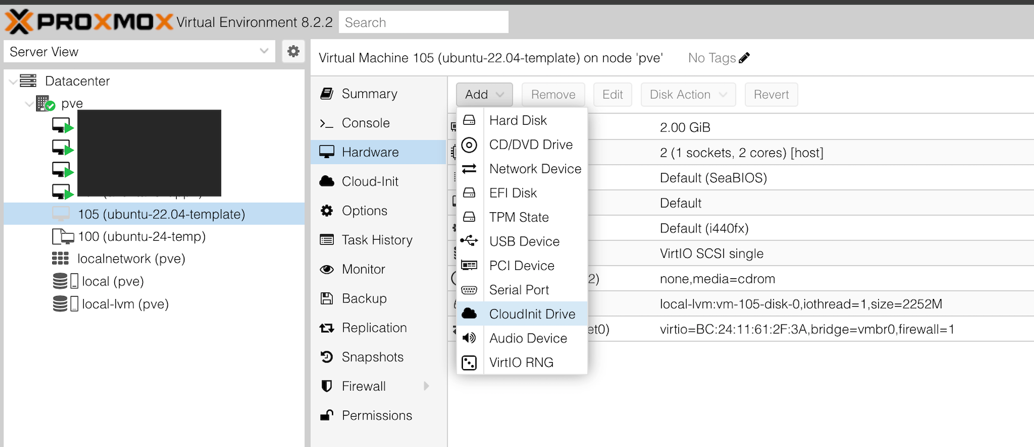
Task: Open the Disk Action dropdown
Action: point(688,95)
